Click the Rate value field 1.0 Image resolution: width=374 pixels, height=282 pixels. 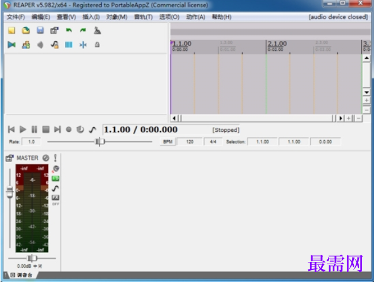pyautogui.click(x=31, y=142)
